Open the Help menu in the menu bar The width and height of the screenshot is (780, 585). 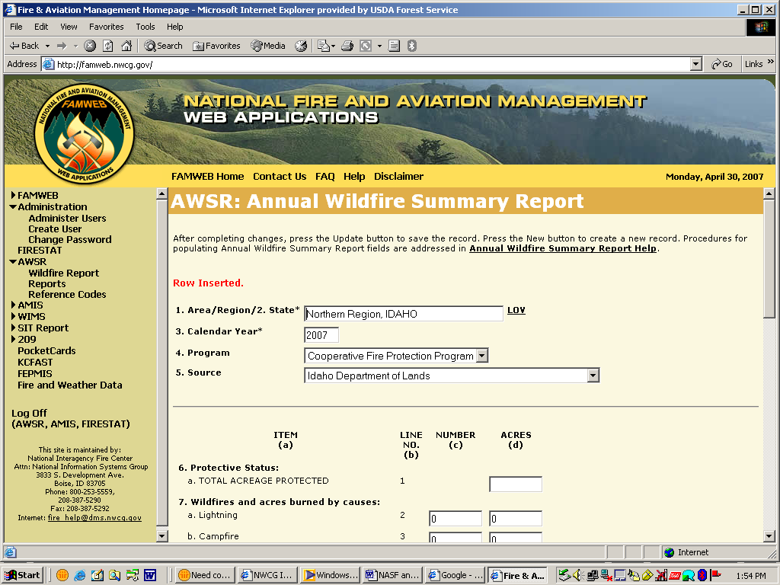click(x=174, y=27)
